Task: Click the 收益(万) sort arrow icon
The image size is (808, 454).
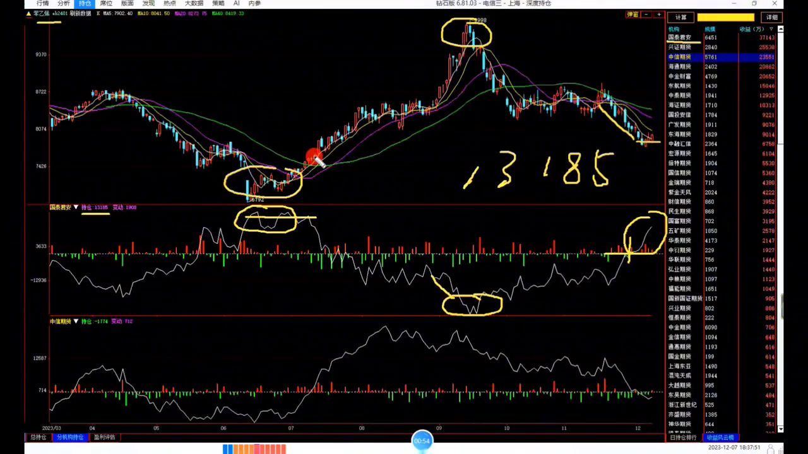Action: click(x=771, y=29)
